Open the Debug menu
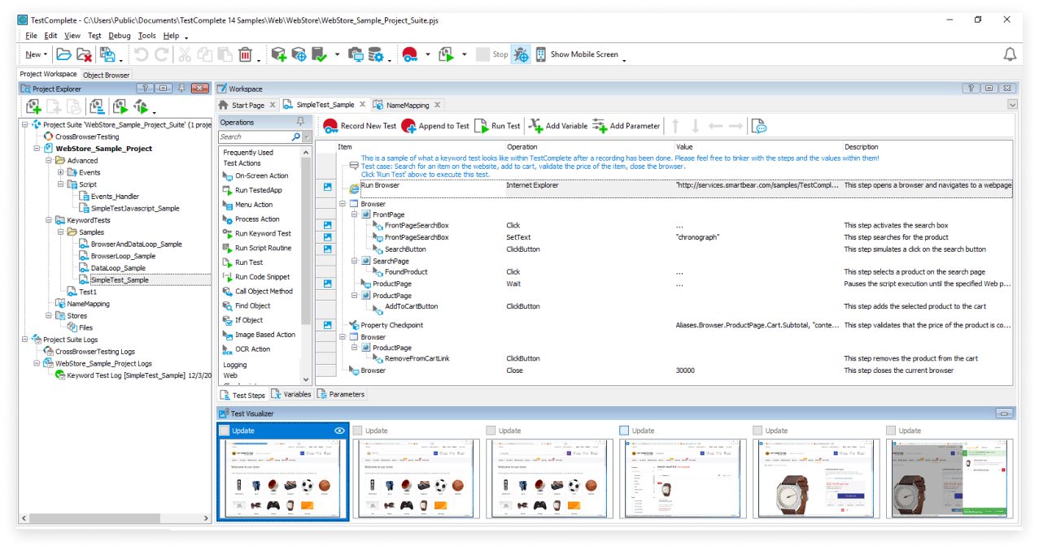Image resolution: width=1039 pixels, height=550 pixels. [x=119, y=36]
